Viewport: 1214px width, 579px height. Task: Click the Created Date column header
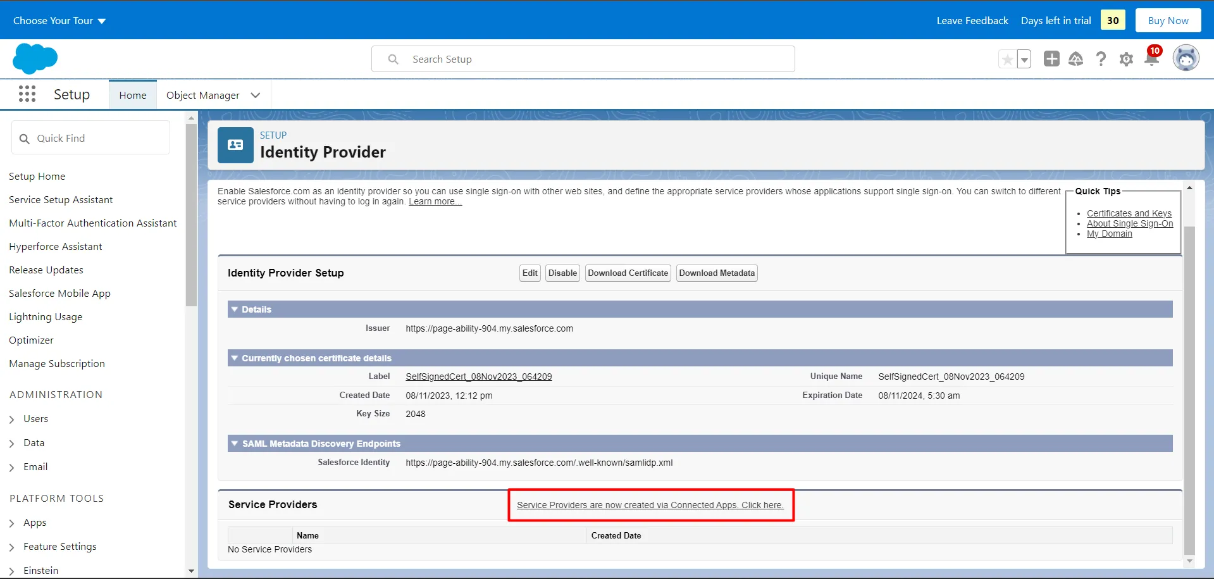coord(616,536)
